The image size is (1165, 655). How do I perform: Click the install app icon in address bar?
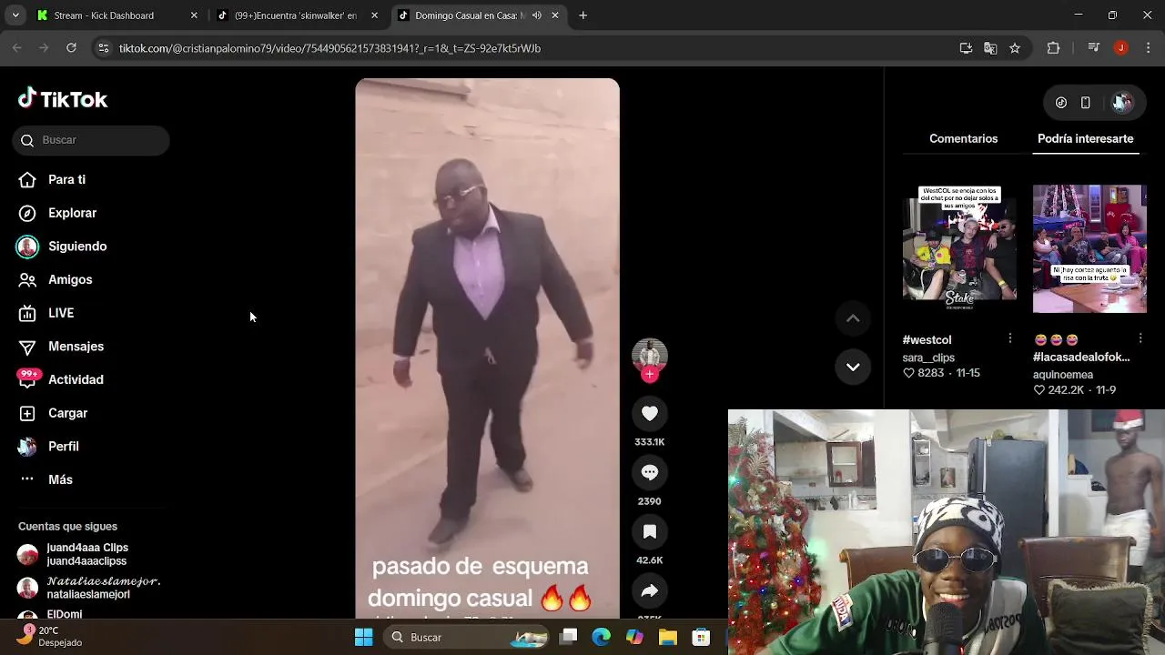(966, 48)
